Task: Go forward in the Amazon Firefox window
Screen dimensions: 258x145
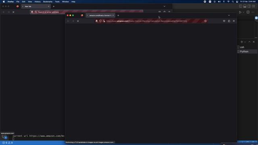Action: pyautogui.click(x=73, y=21)
